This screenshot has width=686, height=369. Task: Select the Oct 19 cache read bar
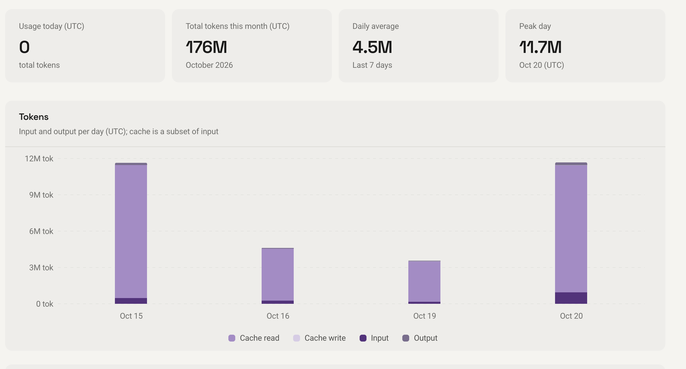(424, 281)
